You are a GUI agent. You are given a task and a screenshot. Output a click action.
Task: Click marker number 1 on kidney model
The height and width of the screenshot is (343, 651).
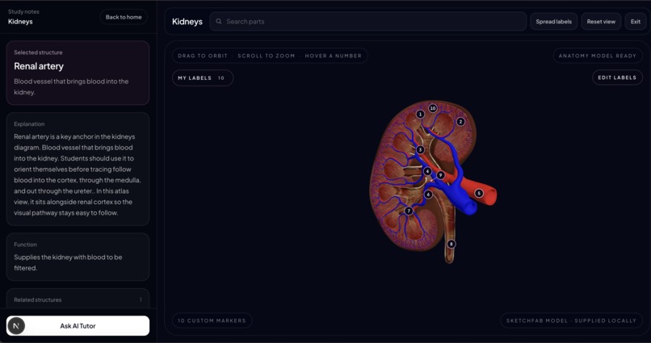click(420, 114)
